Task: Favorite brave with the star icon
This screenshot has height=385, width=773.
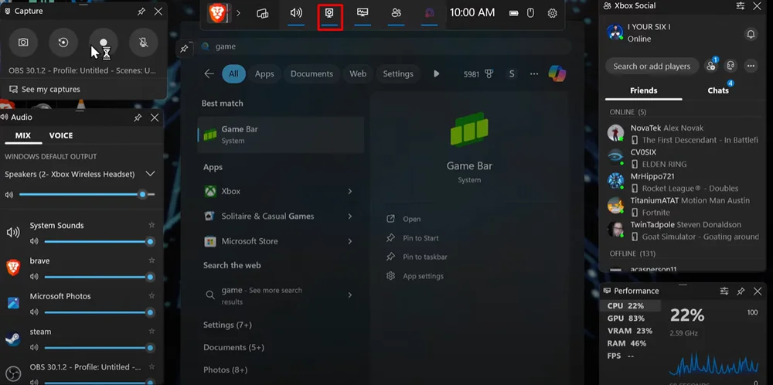Action: click(x=152, y=261)
